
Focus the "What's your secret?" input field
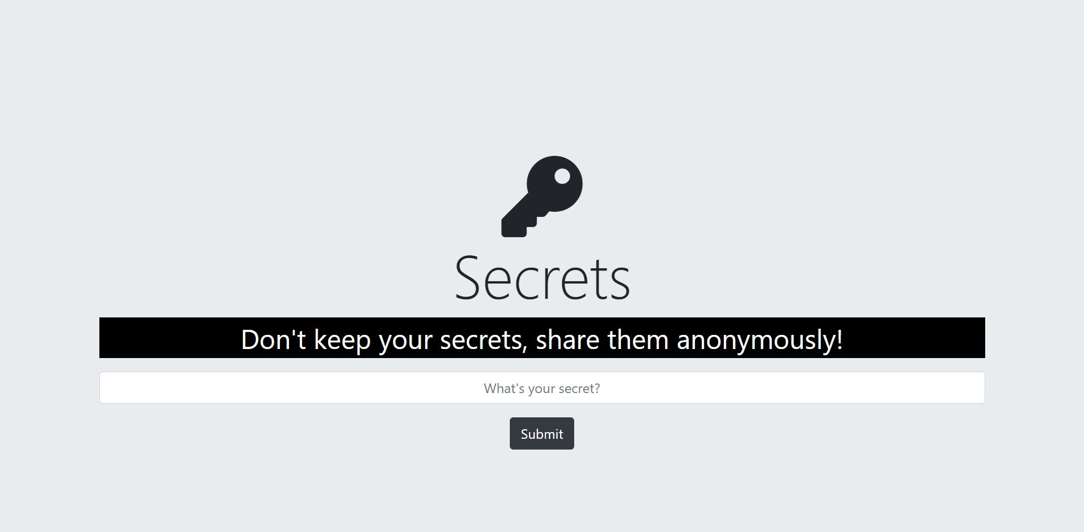point(542,387)
